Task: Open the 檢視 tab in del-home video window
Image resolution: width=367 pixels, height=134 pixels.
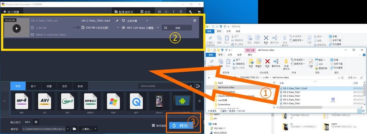Action: pyautogui.click(x=239, y=55)
